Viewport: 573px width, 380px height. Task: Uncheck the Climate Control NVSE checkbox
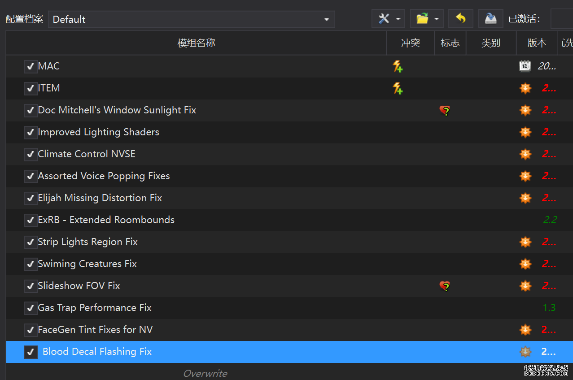31,155
